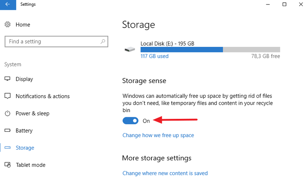Click the Notifications & actions icon
This screenshot has height=179, width=306.
tap(8, 96)
